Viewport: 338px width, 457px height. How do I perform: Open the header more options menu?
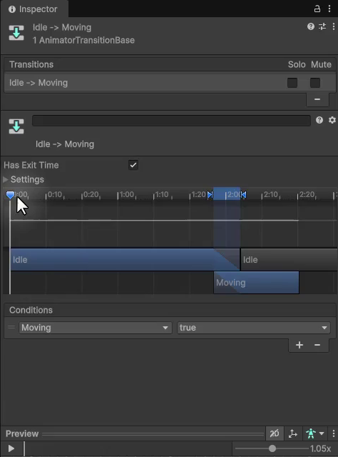tap(334, 26)
